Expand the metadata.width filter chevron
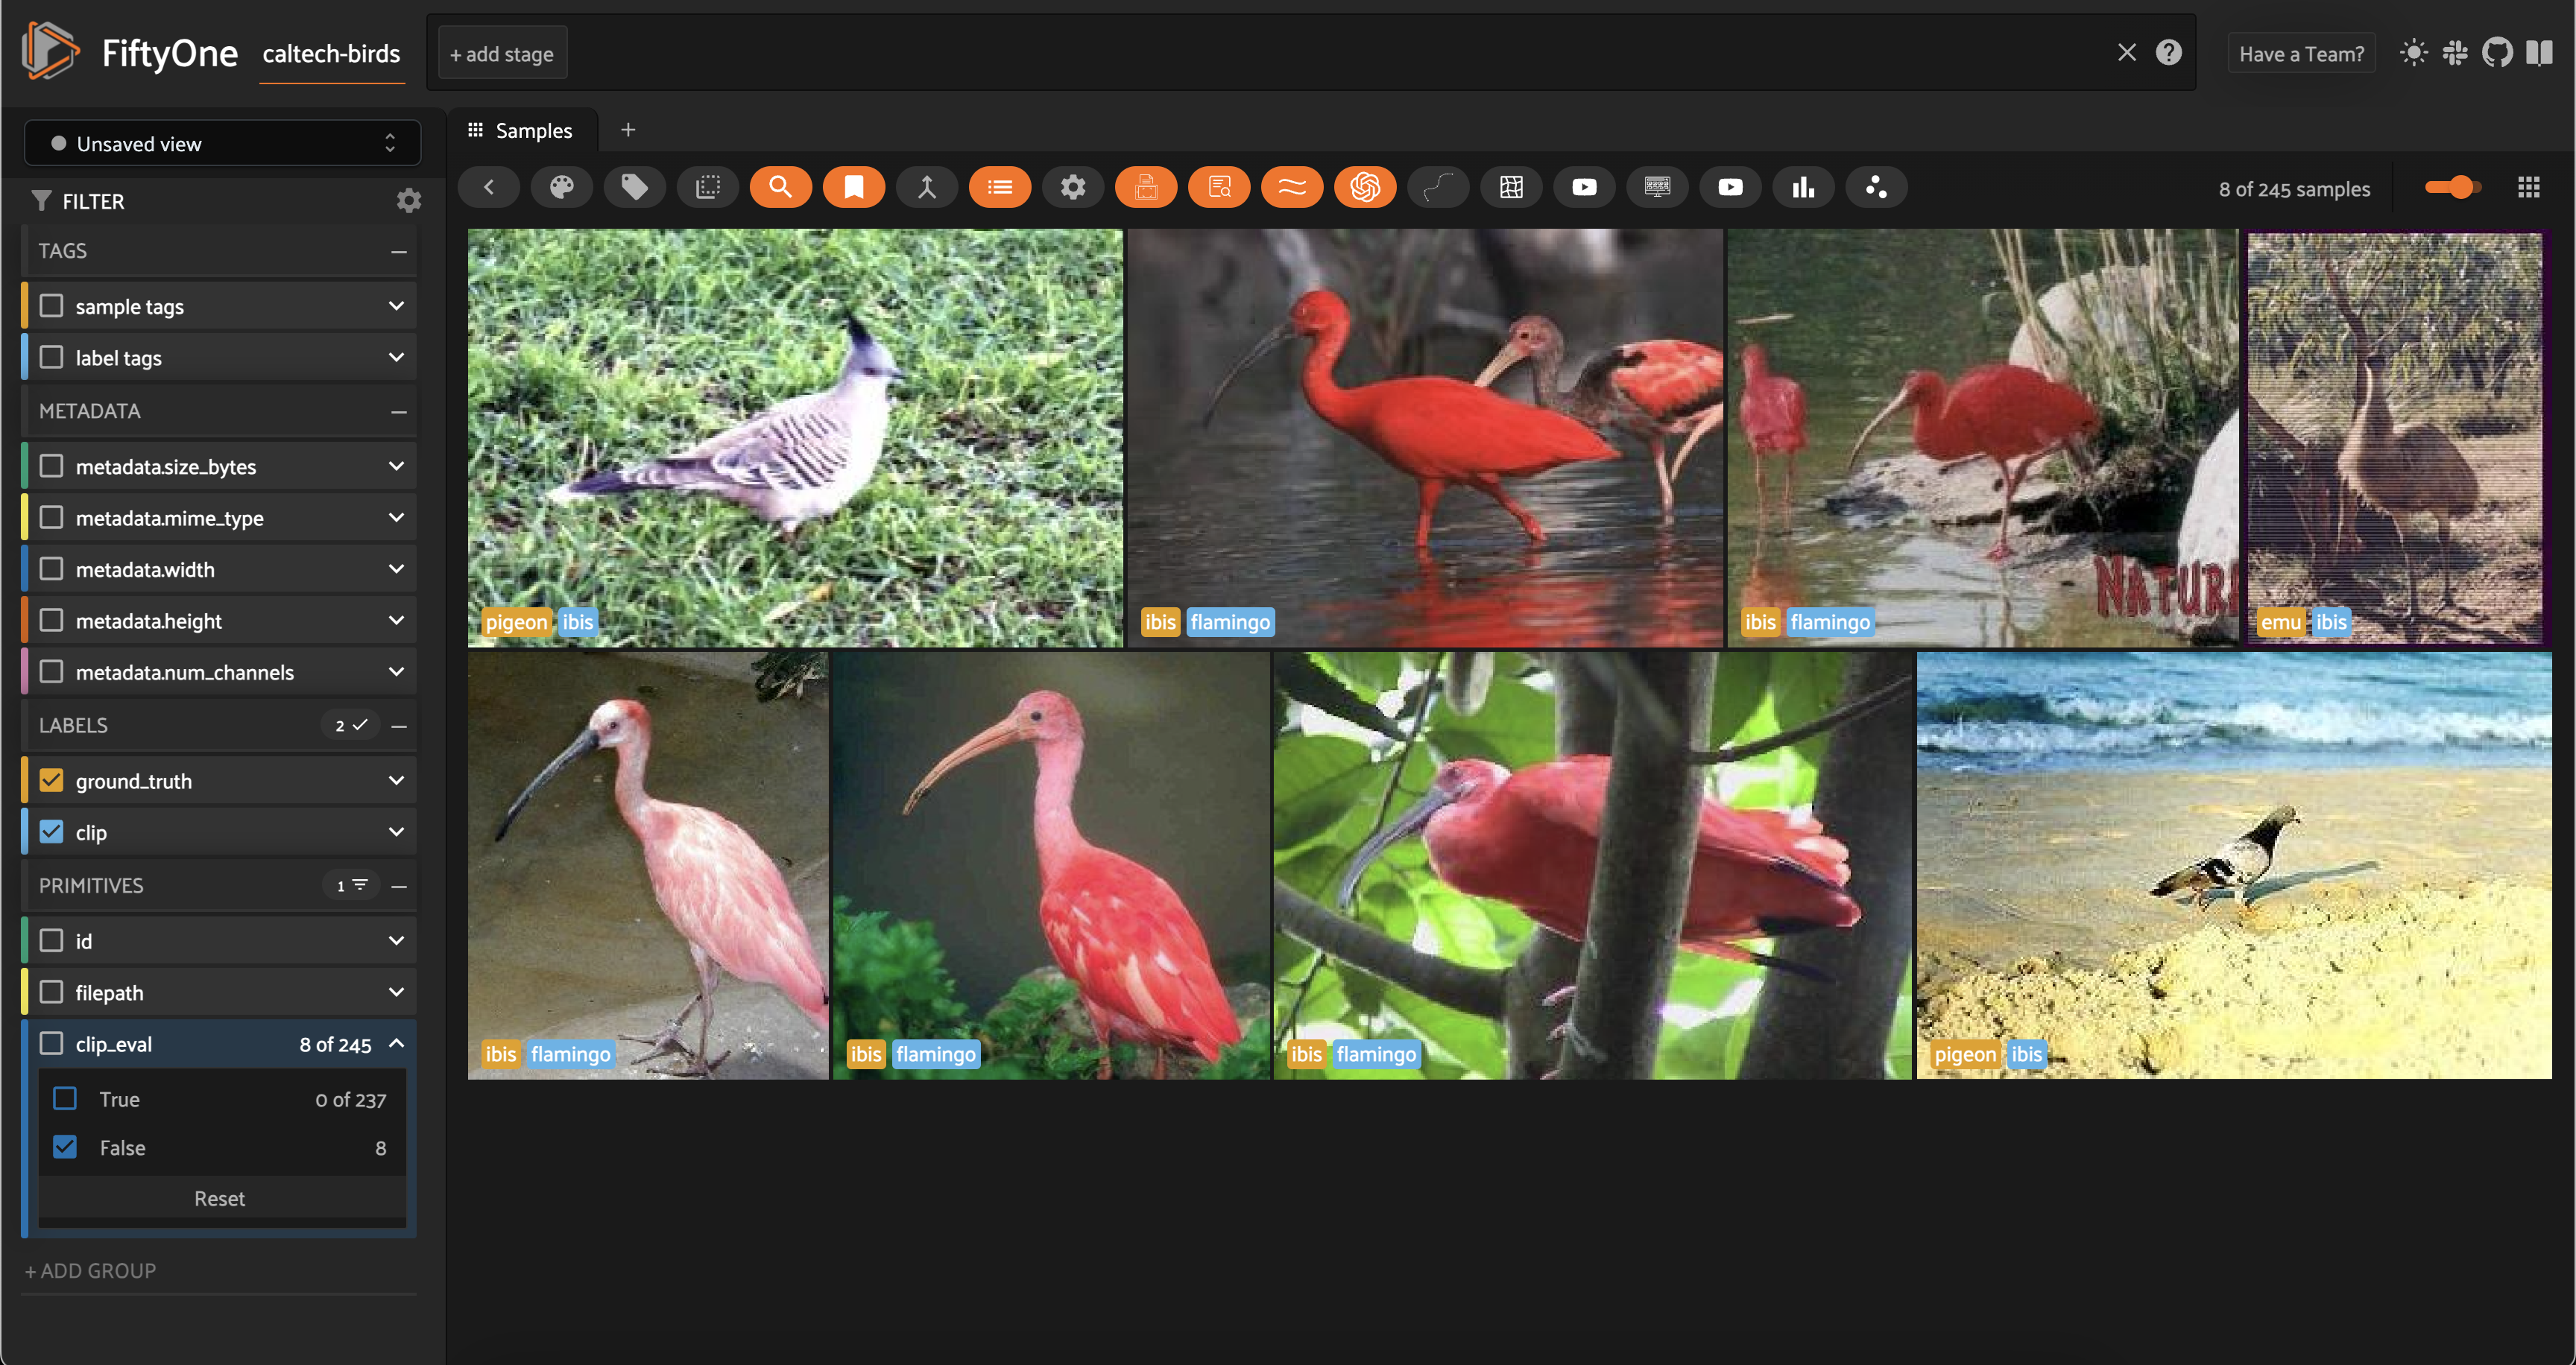 [396, 569]
